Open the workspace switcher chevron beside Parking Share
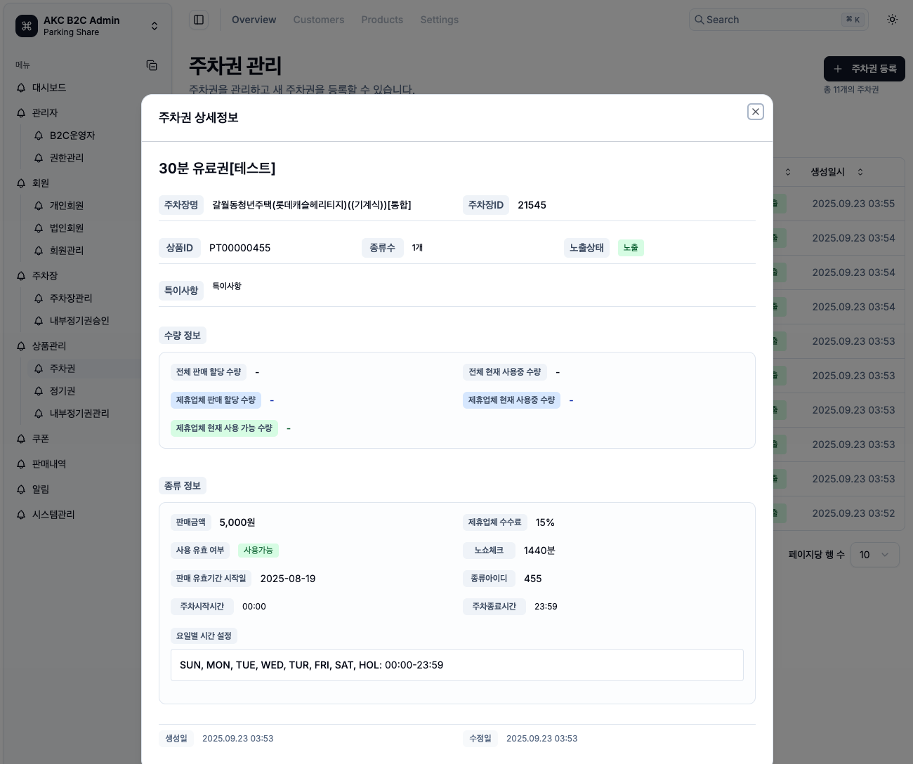Image resolution: width=913 pixels, height=764 pixels. [155, 26]
